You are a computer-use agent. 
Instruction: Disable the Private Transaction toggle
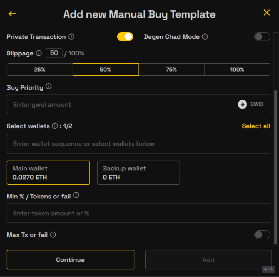[125, 37]
